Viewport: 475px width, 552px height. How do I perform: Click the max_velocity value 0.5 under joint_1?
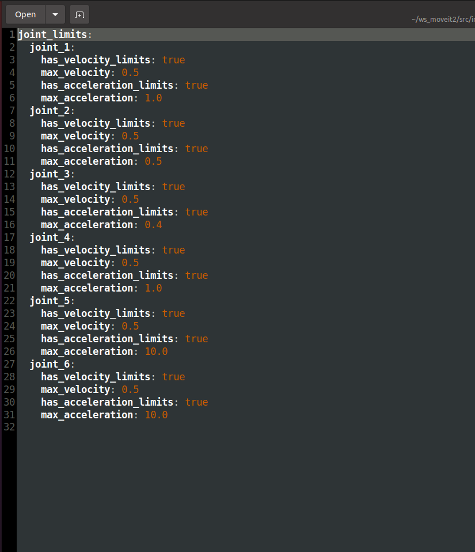[130, 72]
